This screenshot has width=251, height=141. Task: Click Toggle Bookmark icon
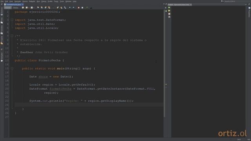tap(65, 7)
